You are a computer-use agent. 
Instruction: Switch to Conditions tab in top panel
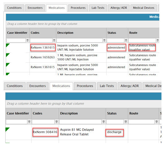[x=14, y=8]
